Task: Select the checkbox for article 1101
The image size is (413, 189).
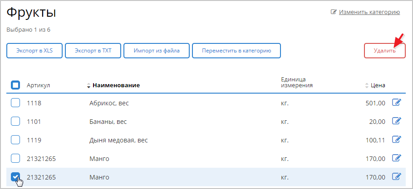Action: coord(15,121)
